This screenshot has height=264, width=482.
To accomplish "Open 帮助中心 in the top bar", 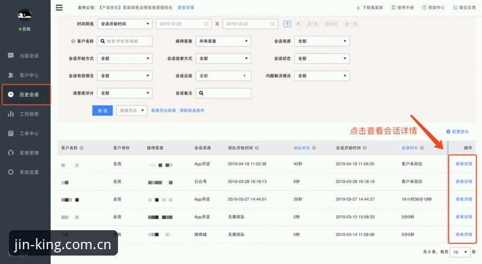I will point(433,8).
